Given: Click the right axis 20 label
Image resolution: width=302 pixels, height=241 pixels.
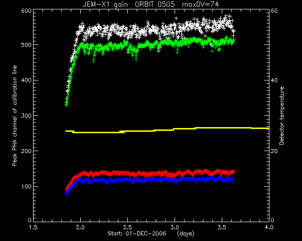Looking at the screenshot, I should click(274, 151).
